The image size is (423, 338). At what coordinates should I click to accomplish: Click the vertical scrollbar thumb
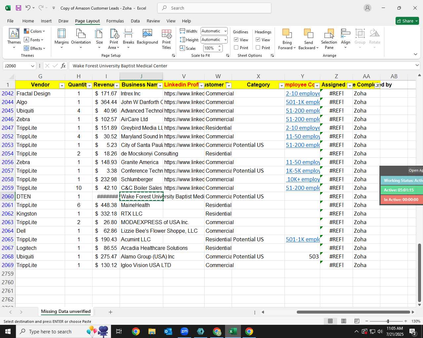tap(420, 273)
